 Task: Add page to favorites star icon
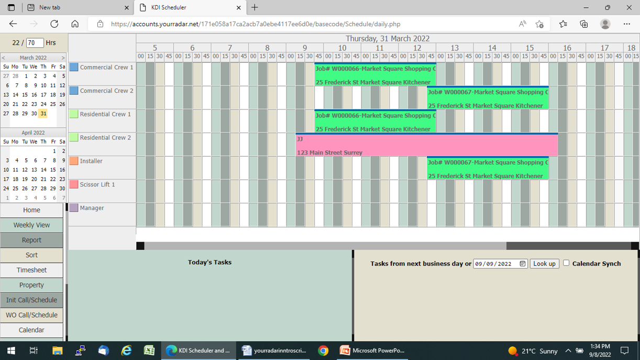(x=539, y=24)
